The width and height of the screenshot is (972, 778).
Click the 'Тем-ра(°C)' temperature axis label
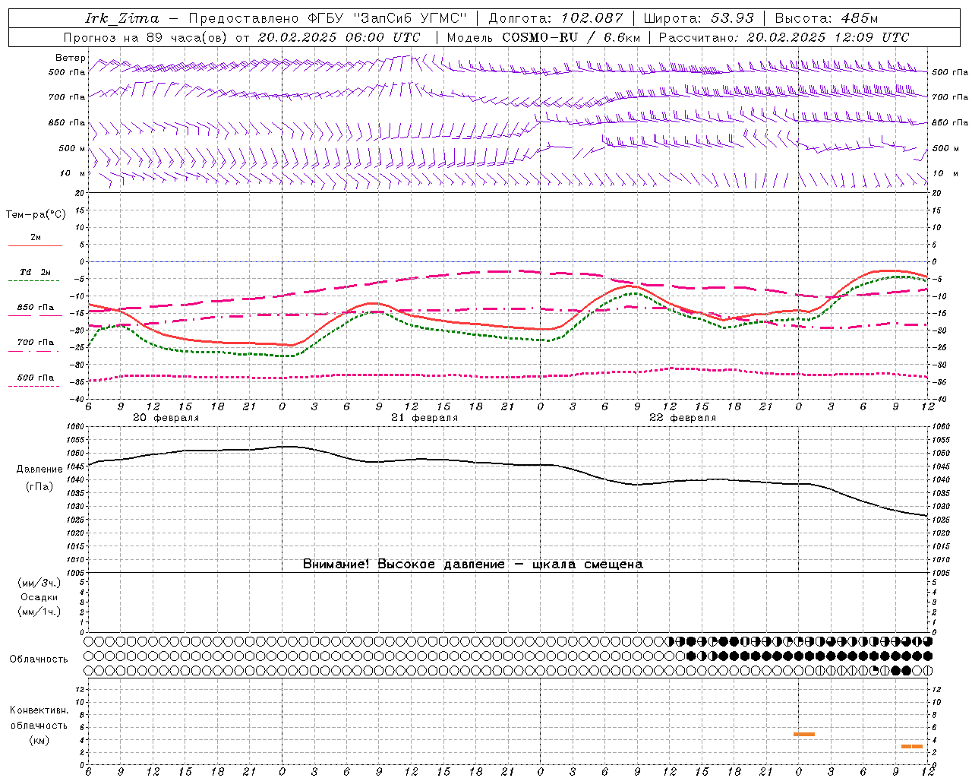click(36, 215)
